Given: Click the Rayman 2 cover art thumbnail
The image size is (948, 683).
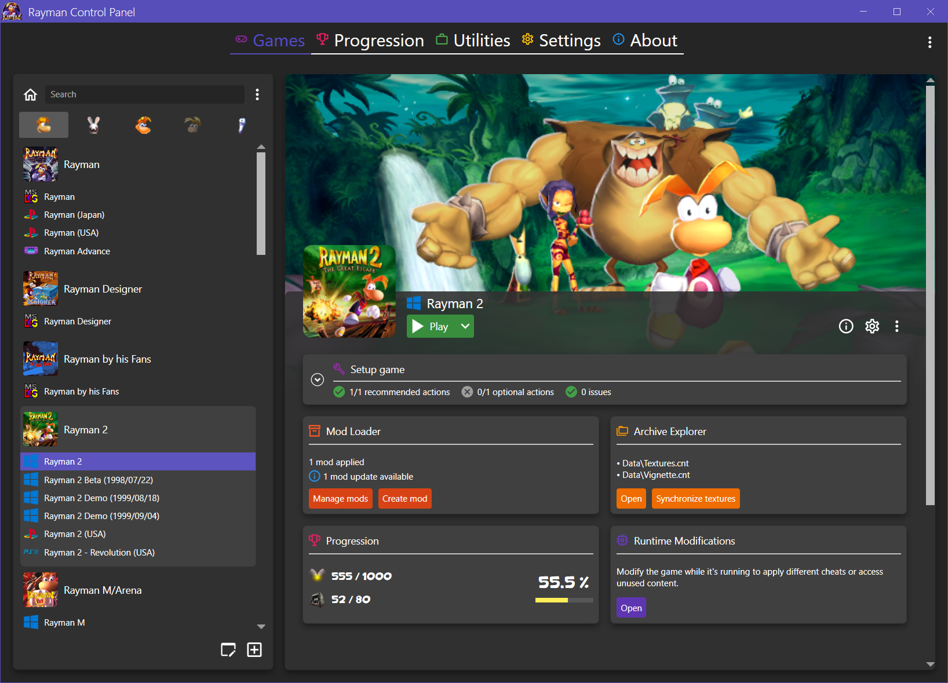Looking at the screenshot, I should click(349, 291).
